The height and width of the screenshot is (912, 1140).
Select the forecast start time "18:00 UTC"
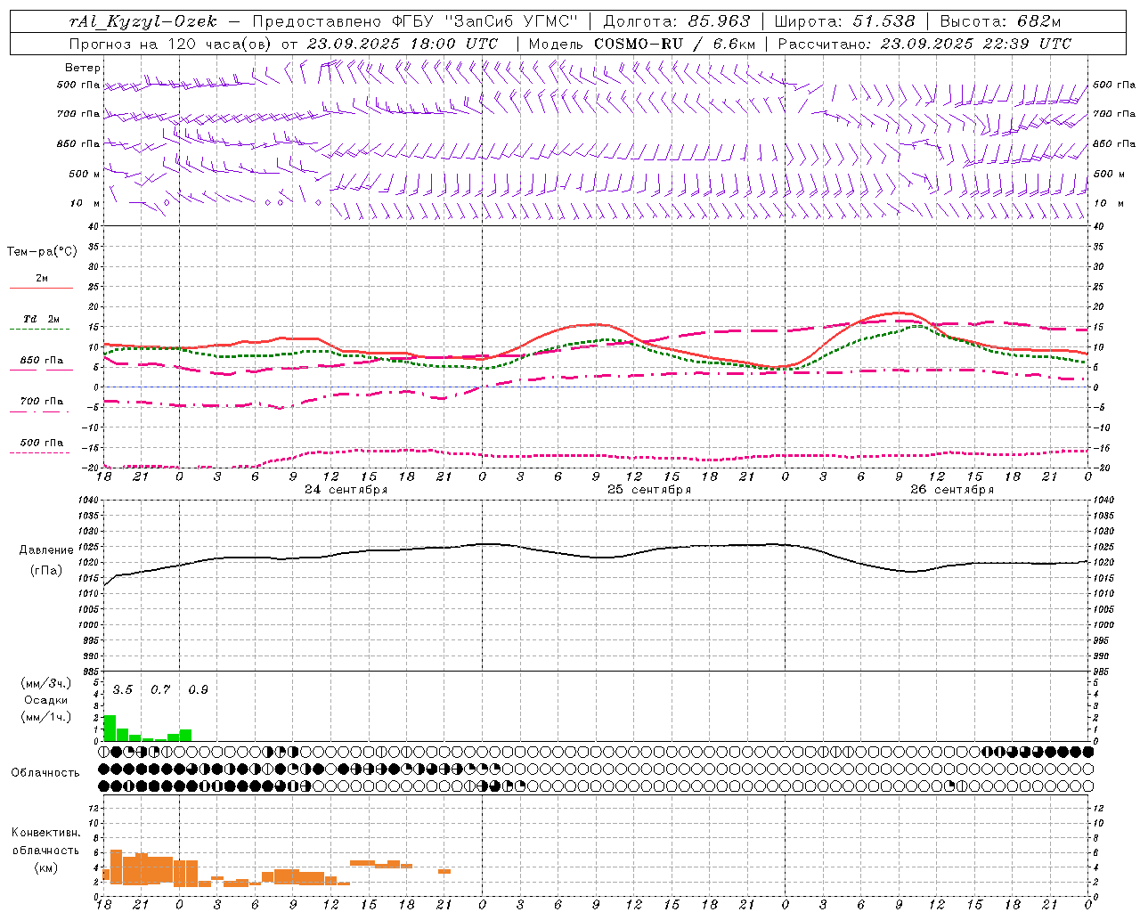(454, 44)
